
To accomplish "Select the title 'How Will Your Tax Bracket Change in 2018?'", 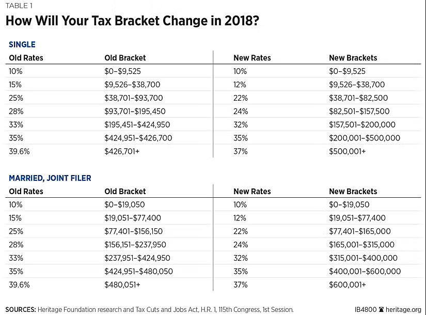I will 132,21.
